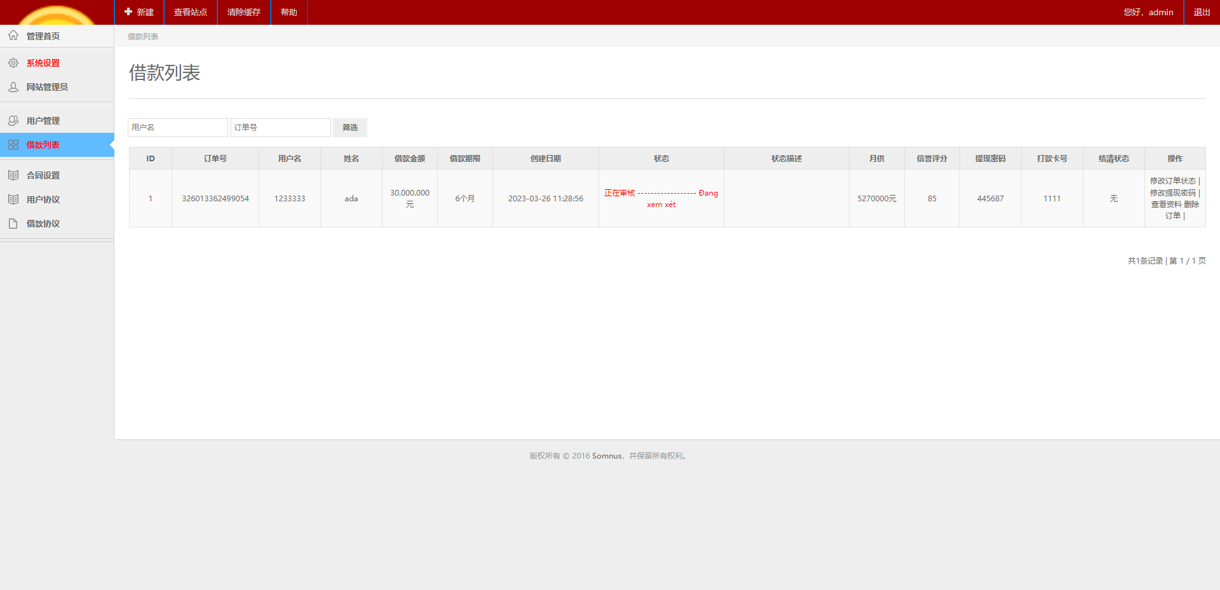Focus the 订单号 filter field
The image size is (1220, 590).
click(280, 128)
